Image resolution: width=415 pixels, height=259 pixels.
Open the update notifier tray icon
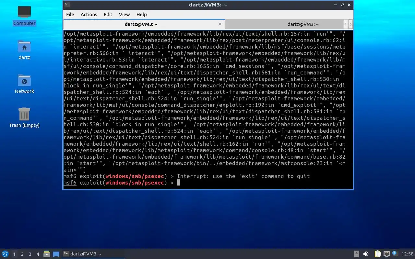pos(395,253)
